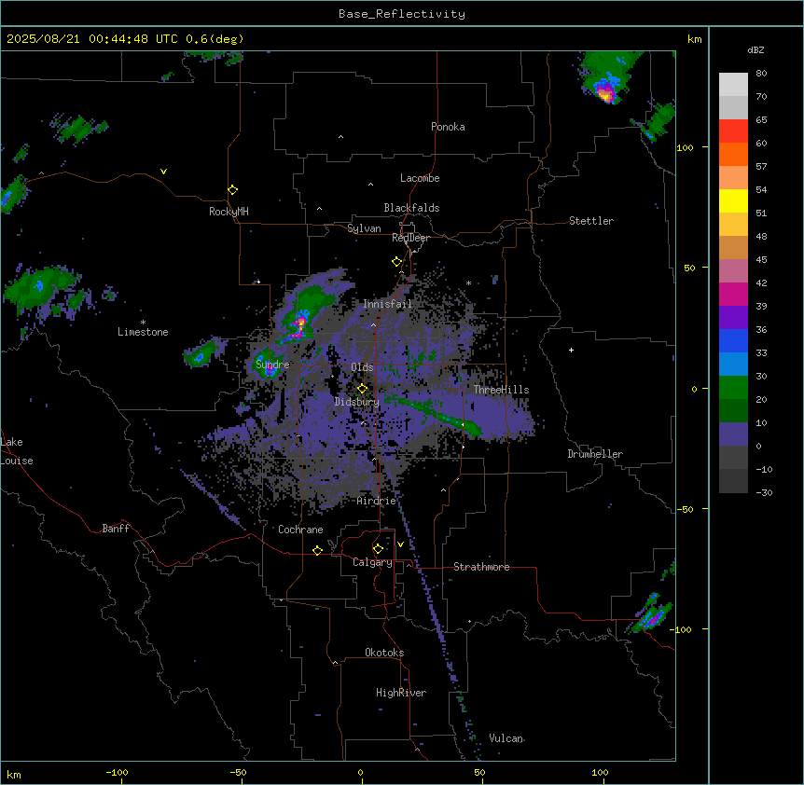Select the Blackfalds label
The image size is (804, 785).
tap(411, 208)
